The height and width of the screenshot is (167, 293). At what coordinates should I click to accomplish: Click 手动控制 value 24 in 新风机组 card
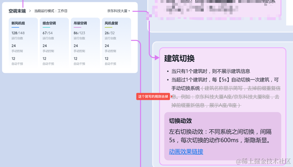point(14,46)
